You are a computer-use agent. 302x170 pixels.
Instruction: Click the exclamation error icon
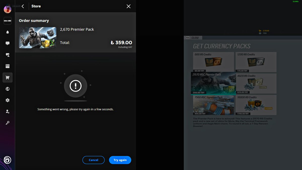(x=75, y=86)
